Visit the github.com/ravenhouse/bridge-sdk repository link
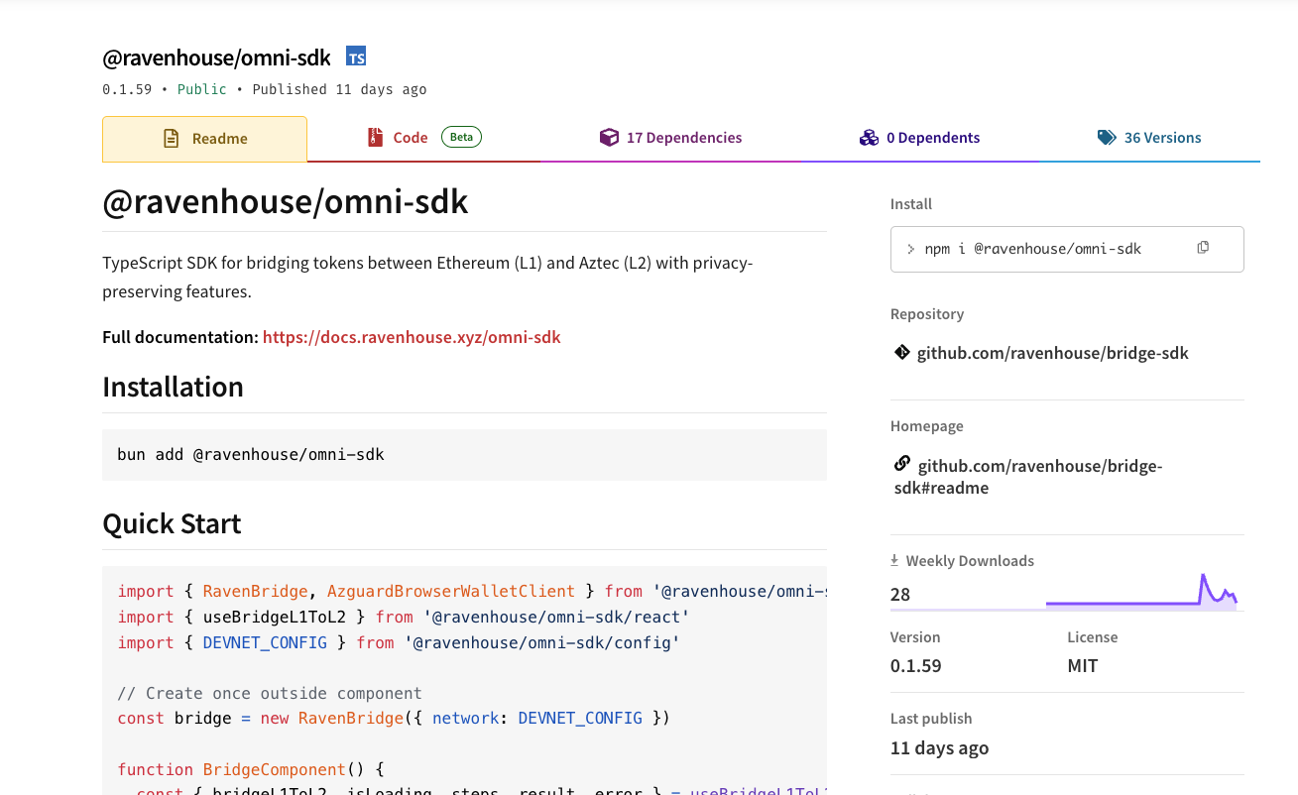Screen dimensions: 1298x795 coord(1053,352)
